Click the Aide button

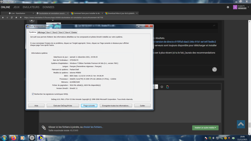[x=36, y=106]
